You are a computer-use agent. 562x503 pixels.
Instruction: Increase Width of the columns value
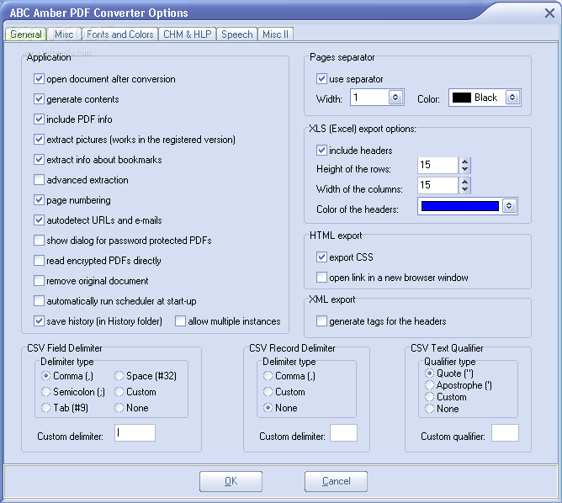coord(465,182)
